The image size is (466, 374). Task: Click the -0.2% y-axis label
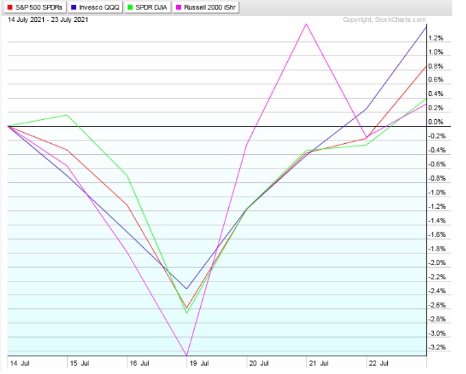click(x=437, y=136)
